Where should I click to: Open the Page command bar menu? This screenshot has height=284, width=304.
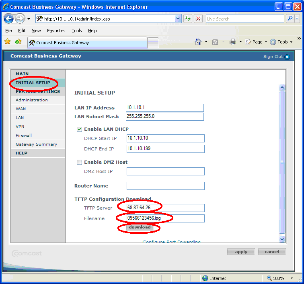point(256,42)
